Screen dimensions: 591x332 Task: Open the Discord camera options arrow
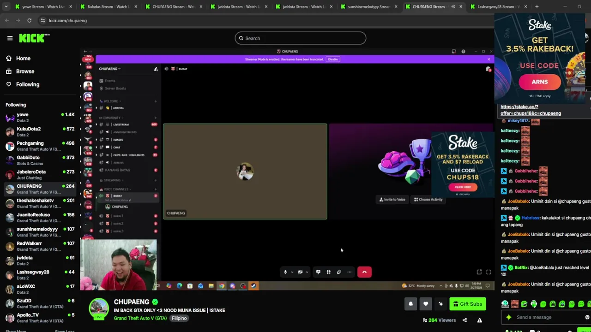(307, 272)
